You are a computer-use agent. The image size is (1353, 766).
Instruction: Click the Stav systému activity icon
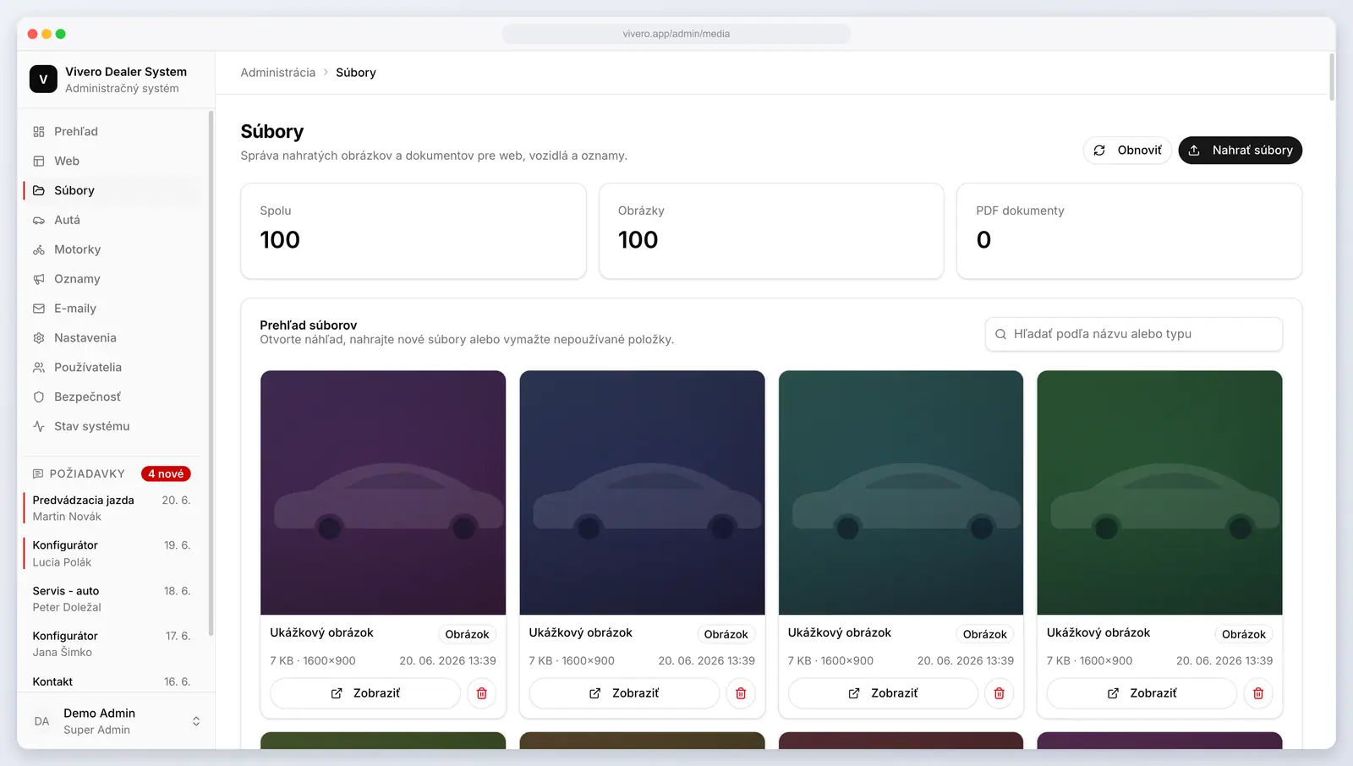pyautogui.click(x=39, y=426)
